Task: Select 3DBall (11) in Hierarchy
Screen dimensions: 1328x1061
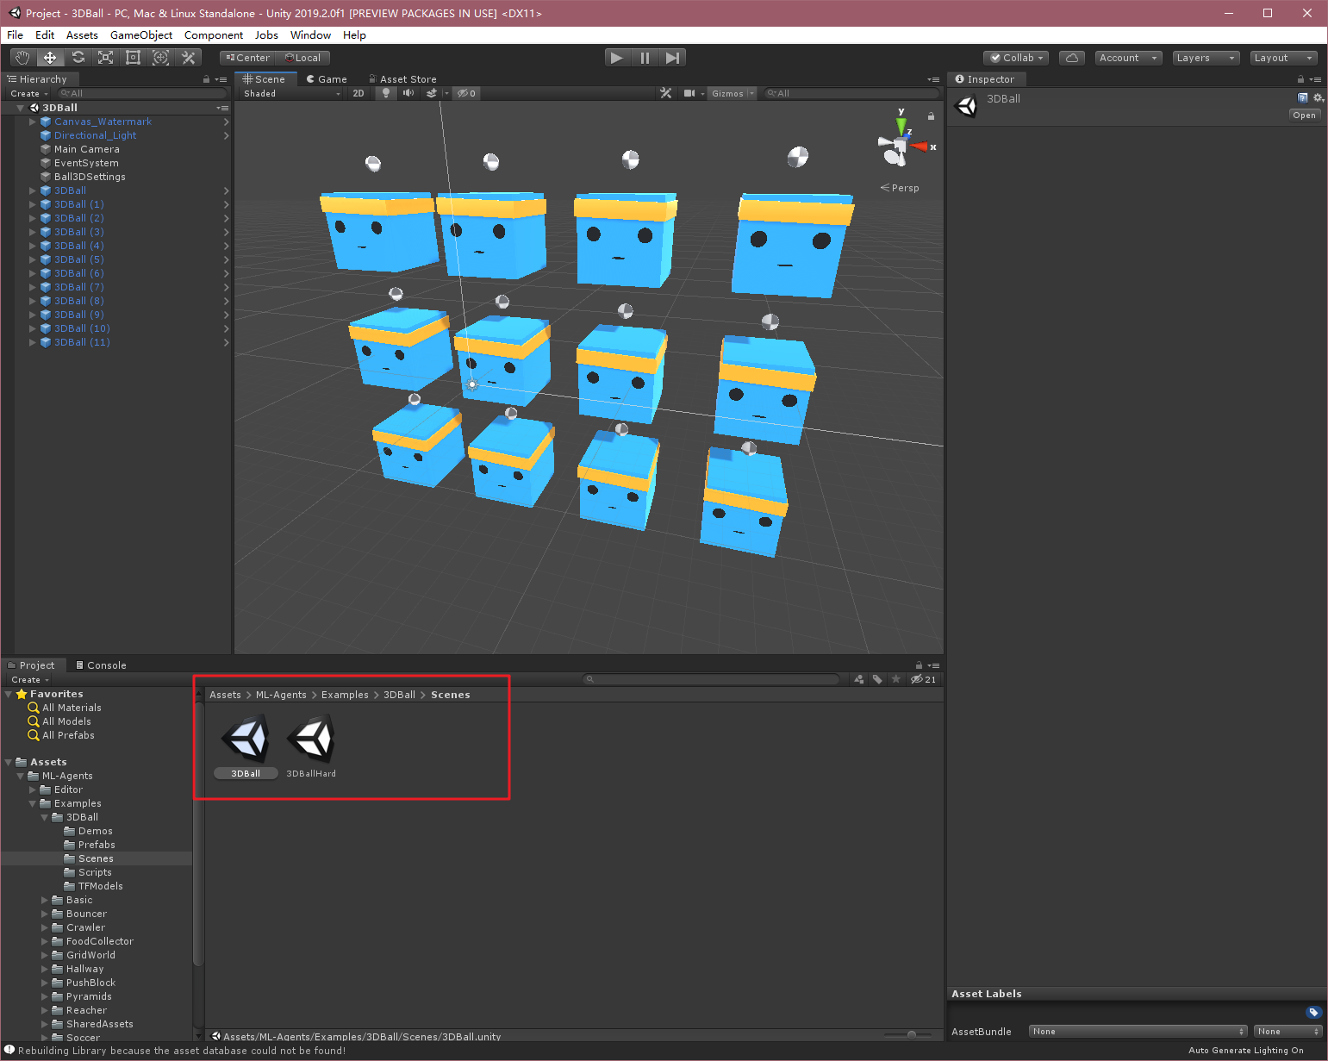Action: (x=82, y=342)
